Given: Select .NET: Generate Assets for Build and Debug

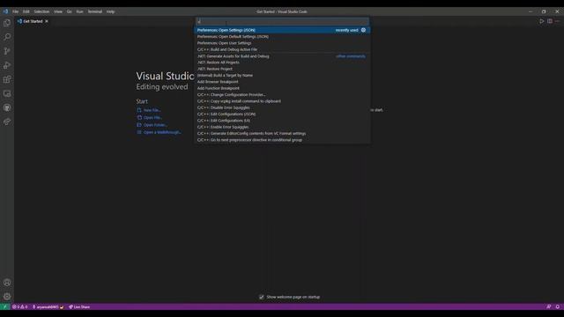Looking at the screenshot, I should click(282, 56).
